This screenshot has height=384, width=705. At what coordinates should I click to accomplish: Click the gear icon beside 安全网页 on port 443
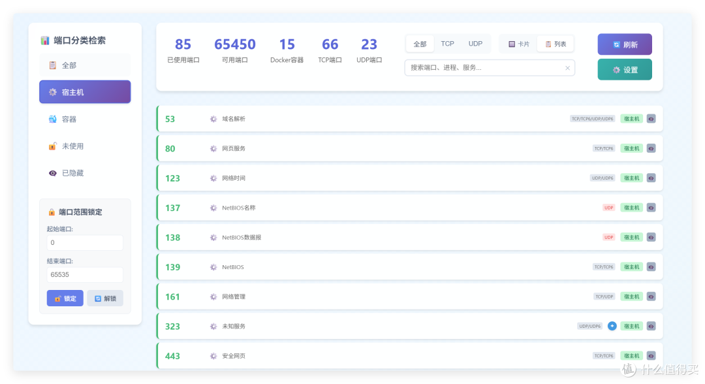(x=213, y=355)
